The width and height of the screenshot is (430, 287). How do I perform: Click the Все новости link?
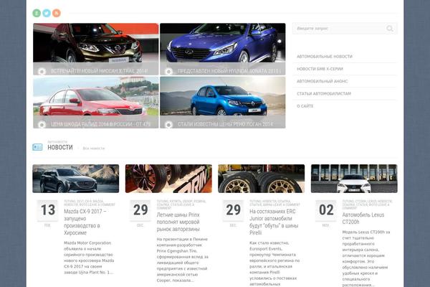pyautogui.click(x=94, y=149)
